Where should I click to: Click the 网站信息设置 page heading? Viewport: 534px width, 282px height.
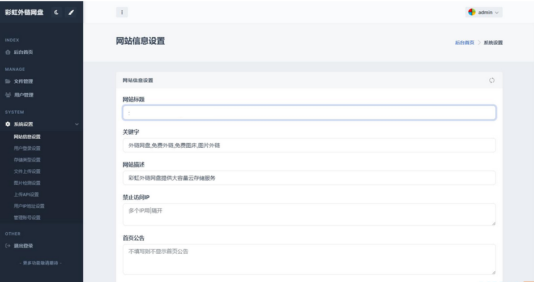click(x=140, y=41)
